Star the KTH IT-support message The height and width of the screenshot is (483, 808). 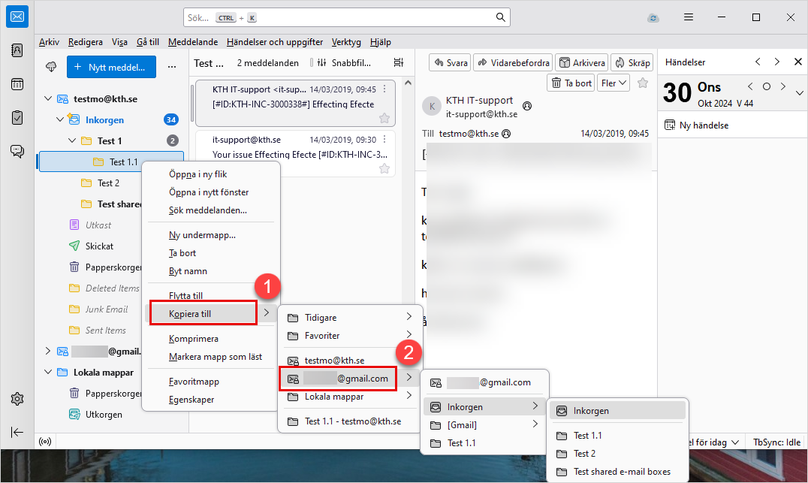384,118
